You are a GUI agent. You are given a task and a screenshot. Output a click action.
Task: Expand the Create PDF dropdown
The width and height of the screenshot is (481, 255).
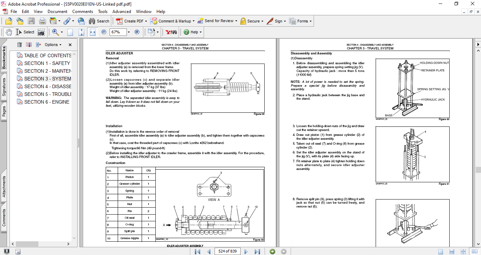click(146, 21)
